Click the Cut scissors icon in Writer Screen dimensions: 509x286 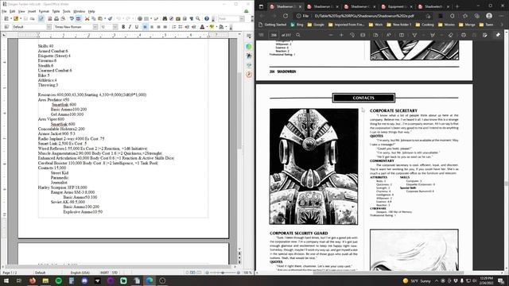pyautogui.click(x=87, y=19)
